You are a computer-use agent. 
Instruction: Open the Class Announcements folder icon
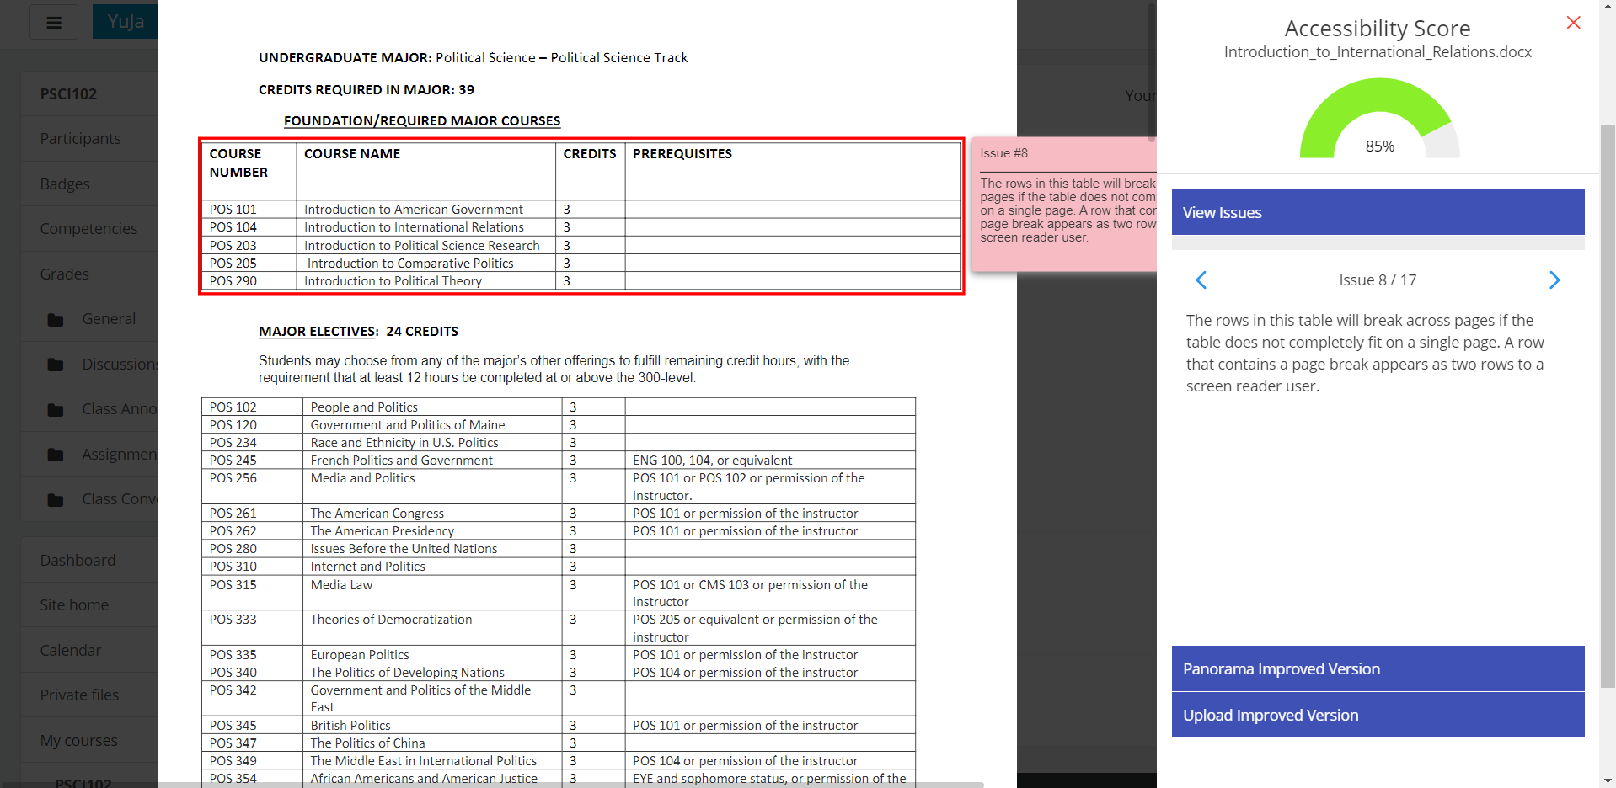click(56, 410)
